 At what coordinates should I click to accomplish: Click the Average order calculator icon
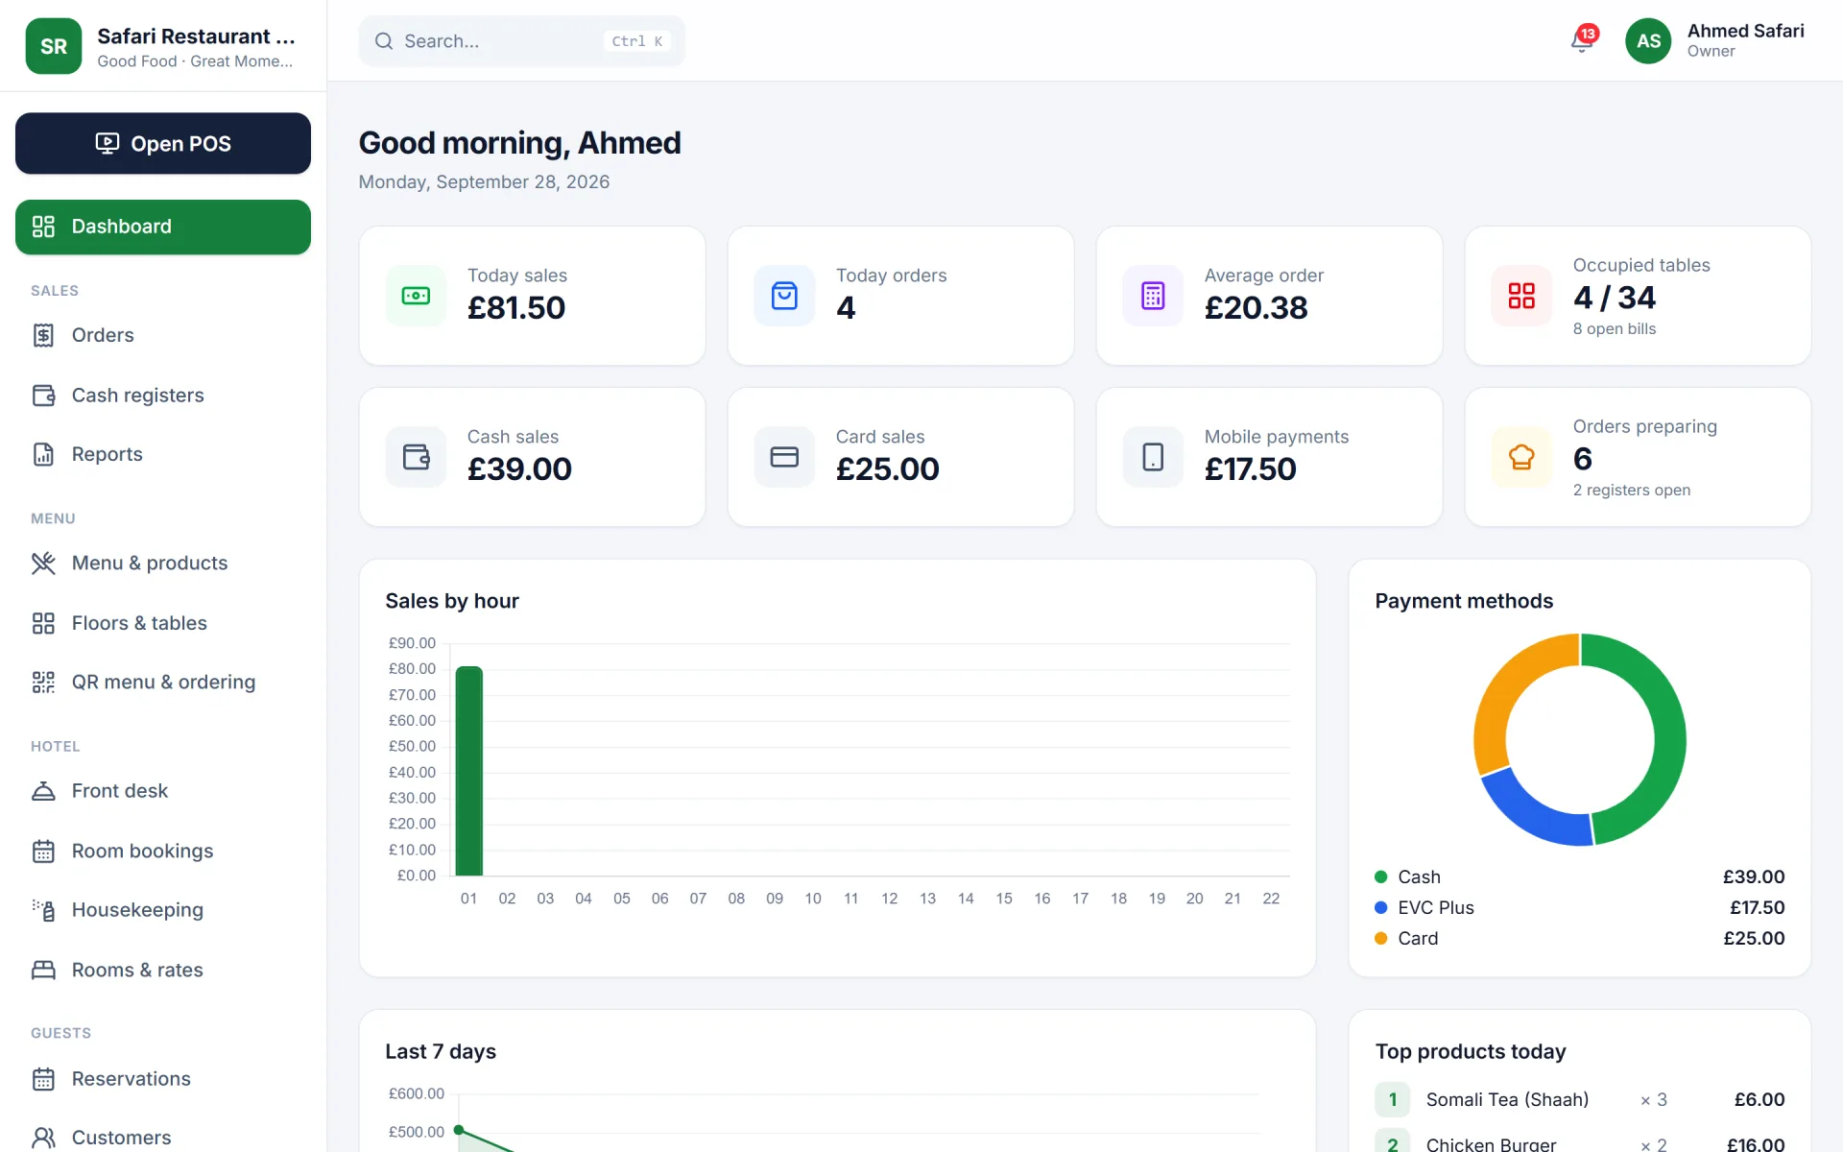pos(1153,296)
